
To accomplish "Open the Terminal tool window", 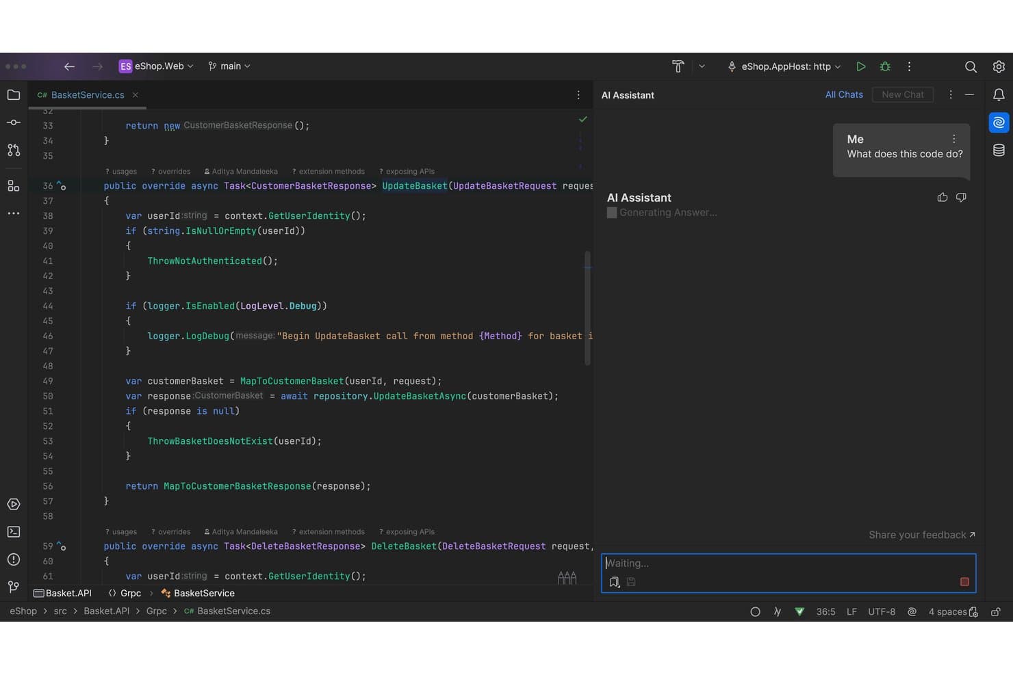I will 14,532.
